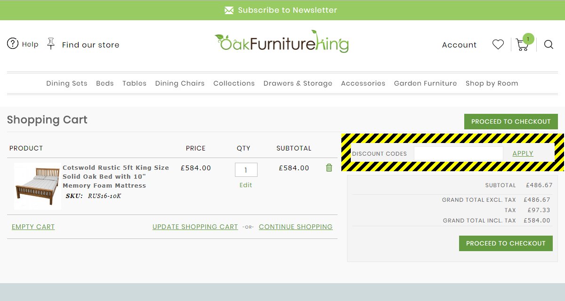Click the cart item count badge
Viewport: 565px width, 301px height.
tap(528, 39)
